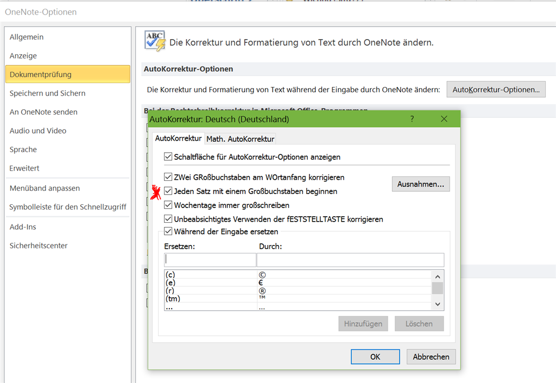
Task: Select the (e) euro replacement entry
Action: [x=298, y=282]
